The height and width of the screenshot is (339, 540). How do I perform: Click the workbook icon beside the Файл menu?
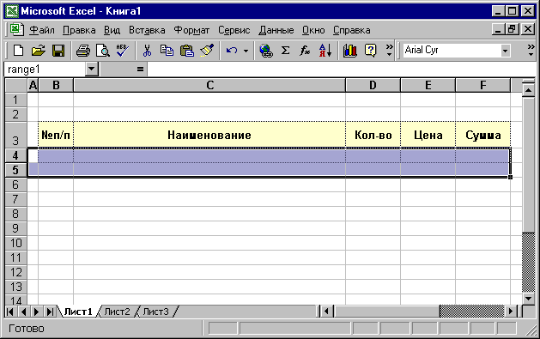16,29
